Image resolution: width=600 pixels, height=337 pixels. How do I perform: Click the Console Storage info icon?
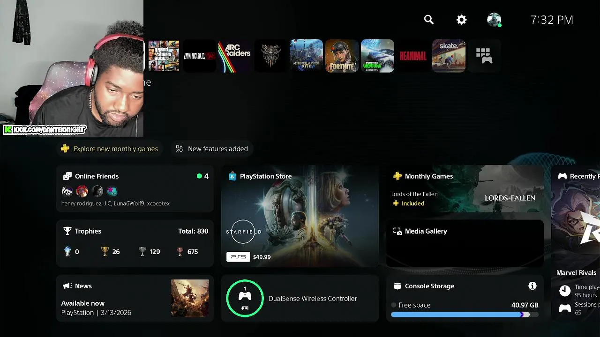532,286
